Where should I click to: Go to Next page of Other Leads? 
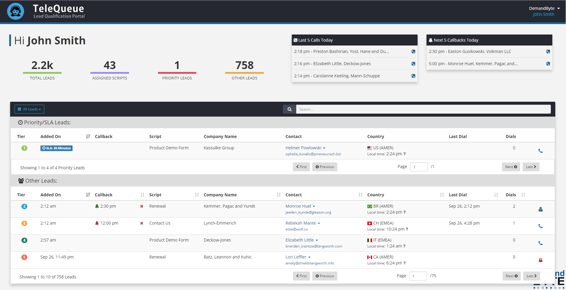511,276
